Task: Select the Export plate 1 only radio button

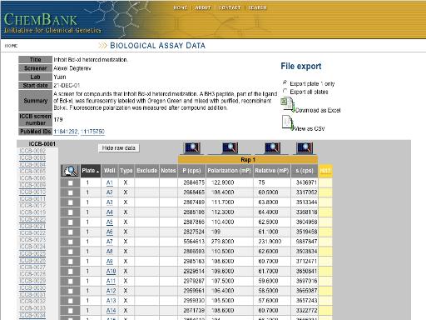Action: 285,82
